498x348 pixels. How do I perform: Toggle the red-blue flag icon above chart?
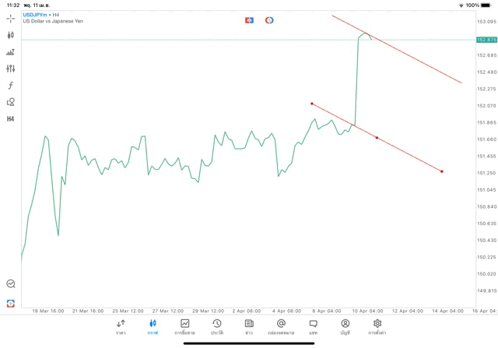coord(249,20)
